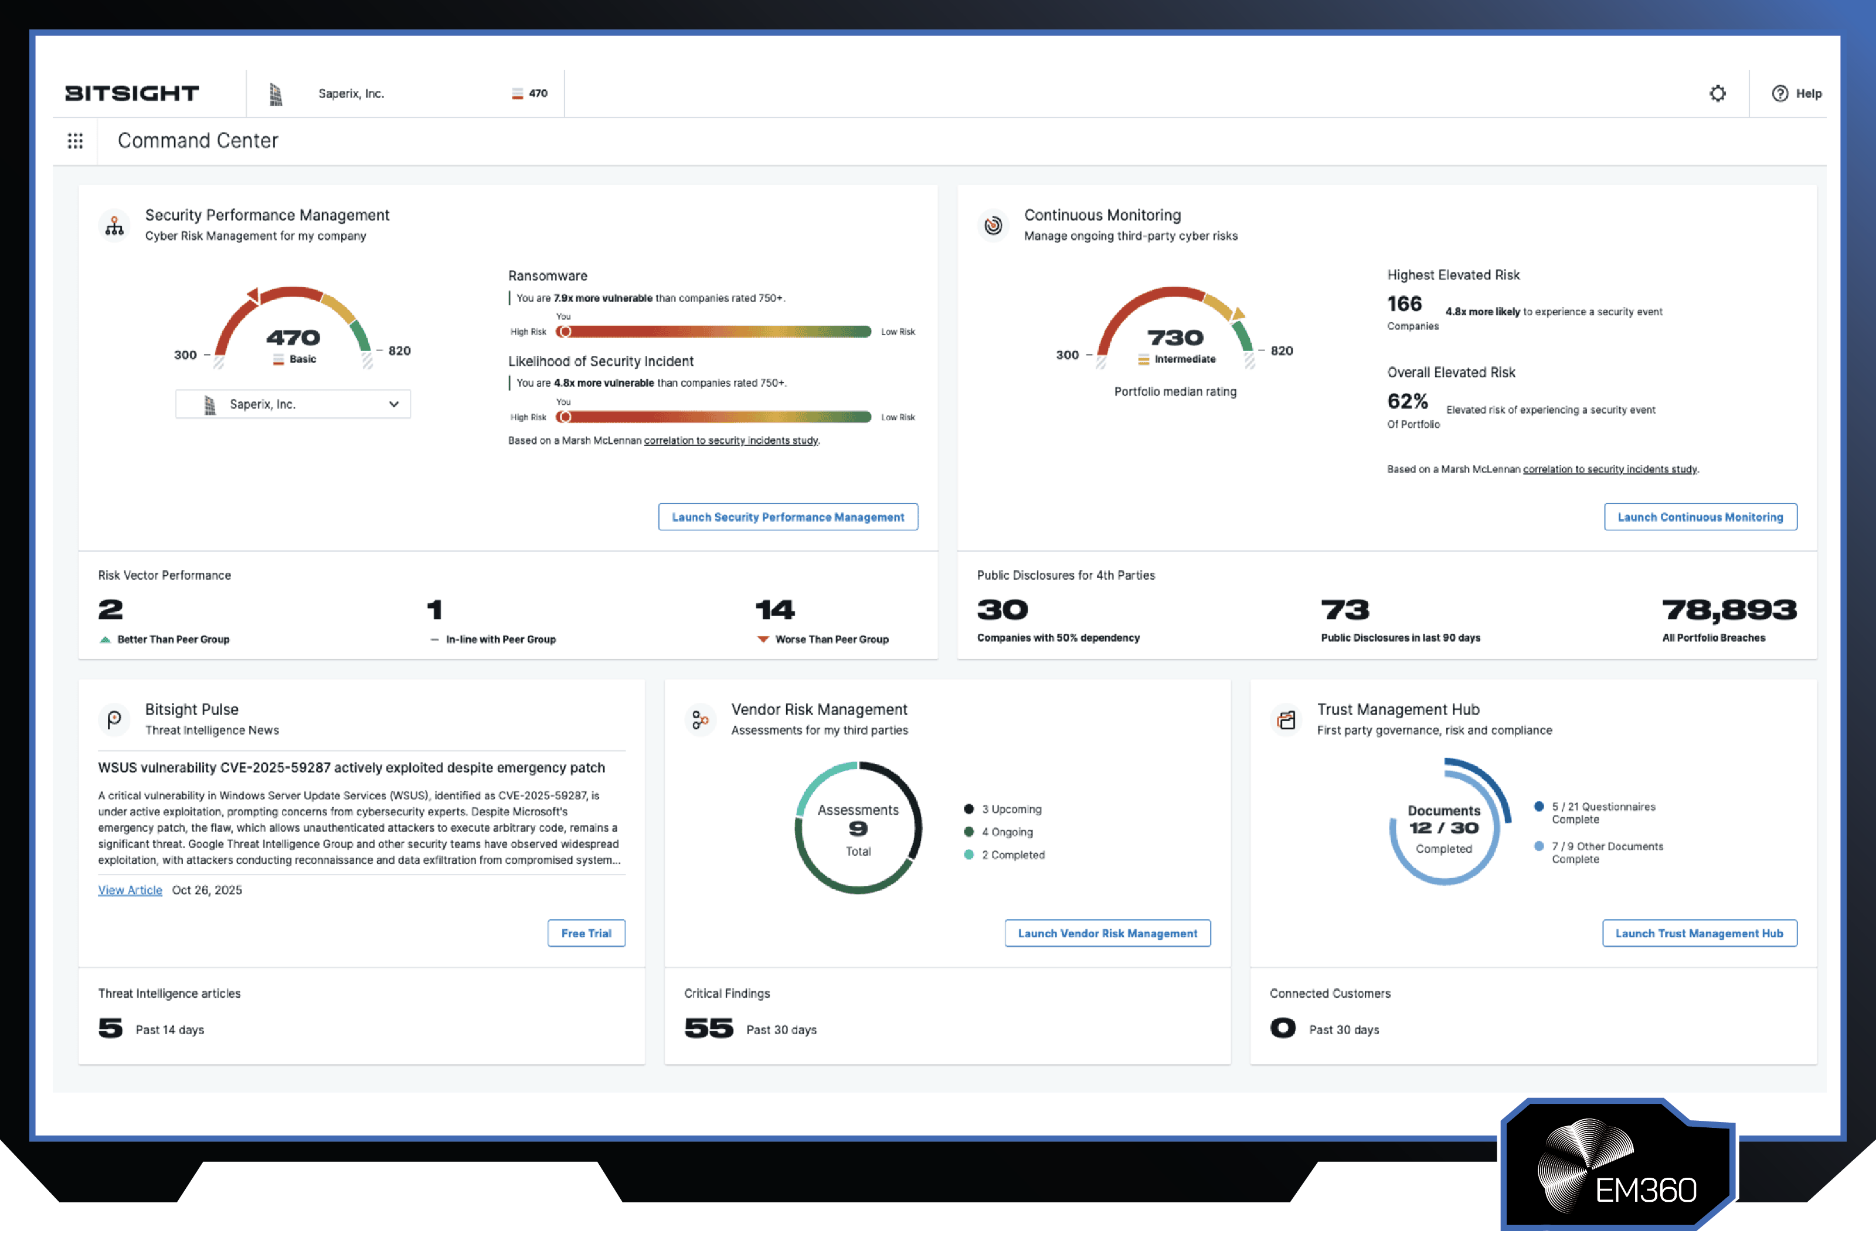Click the Free Trial button
Image resolution: width=1876 pixels, height=1251 pixels.
[x=586, y=933]
